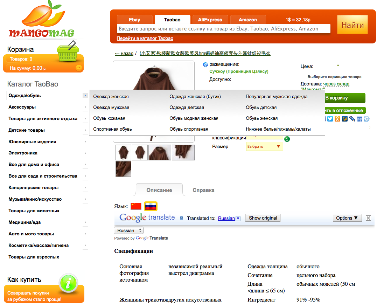Open Одежда мужская submenu item

pyautogui.click(x=111, y=107)
